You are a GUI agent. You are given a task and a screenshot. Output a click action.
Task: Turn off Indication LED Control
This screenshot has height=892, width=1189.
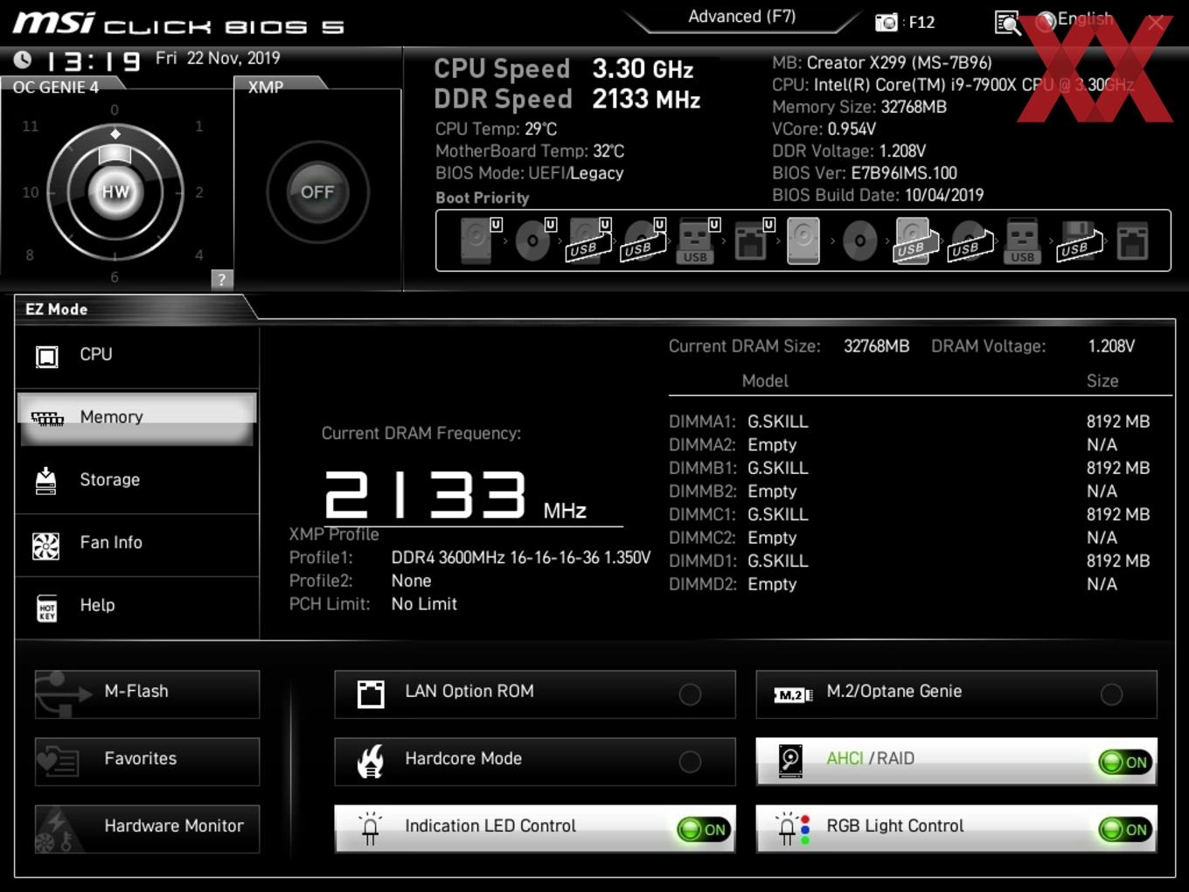click(704, 829)
